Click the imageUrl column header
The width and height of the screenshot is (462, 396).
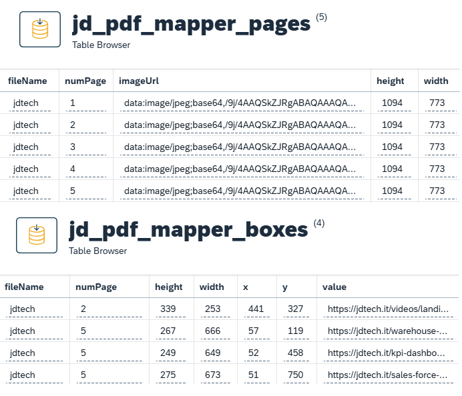tap(139, 81)
